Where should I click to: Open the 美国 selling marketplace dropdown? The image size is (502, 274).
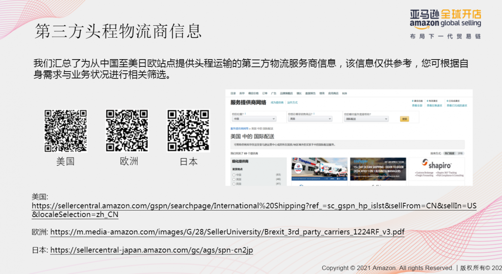(310, 119)
